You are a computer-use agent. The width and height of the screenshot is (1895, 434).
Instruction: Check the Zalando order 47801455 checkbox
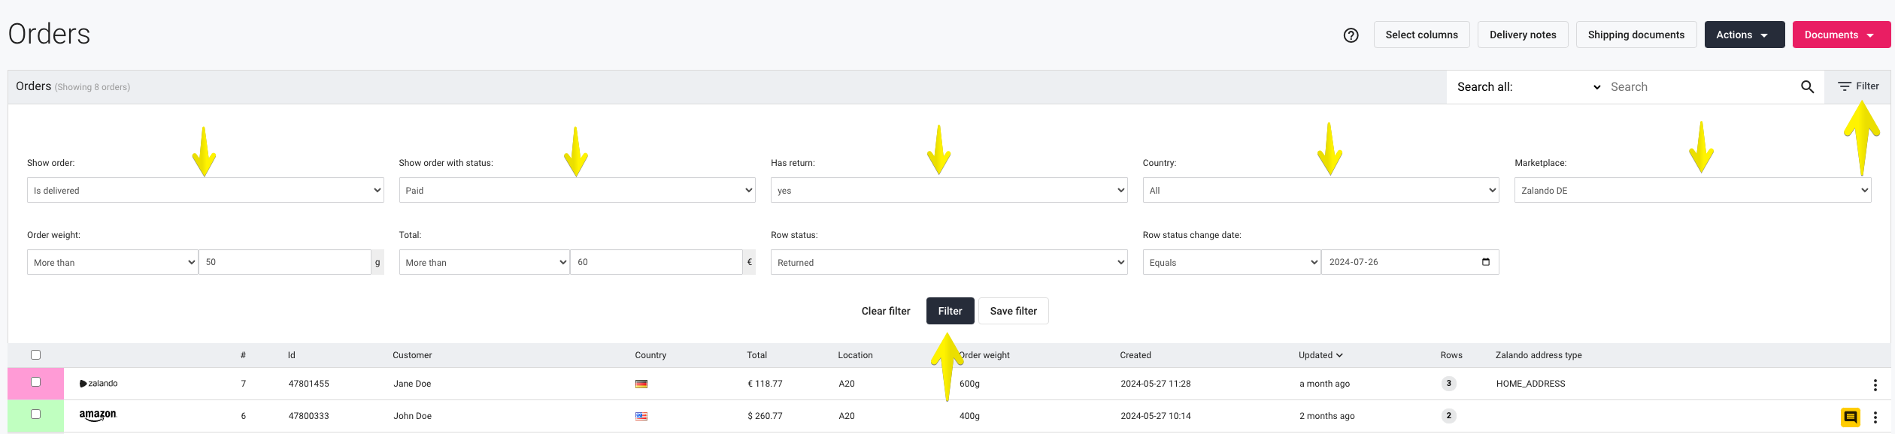click(x=35, y=382)
